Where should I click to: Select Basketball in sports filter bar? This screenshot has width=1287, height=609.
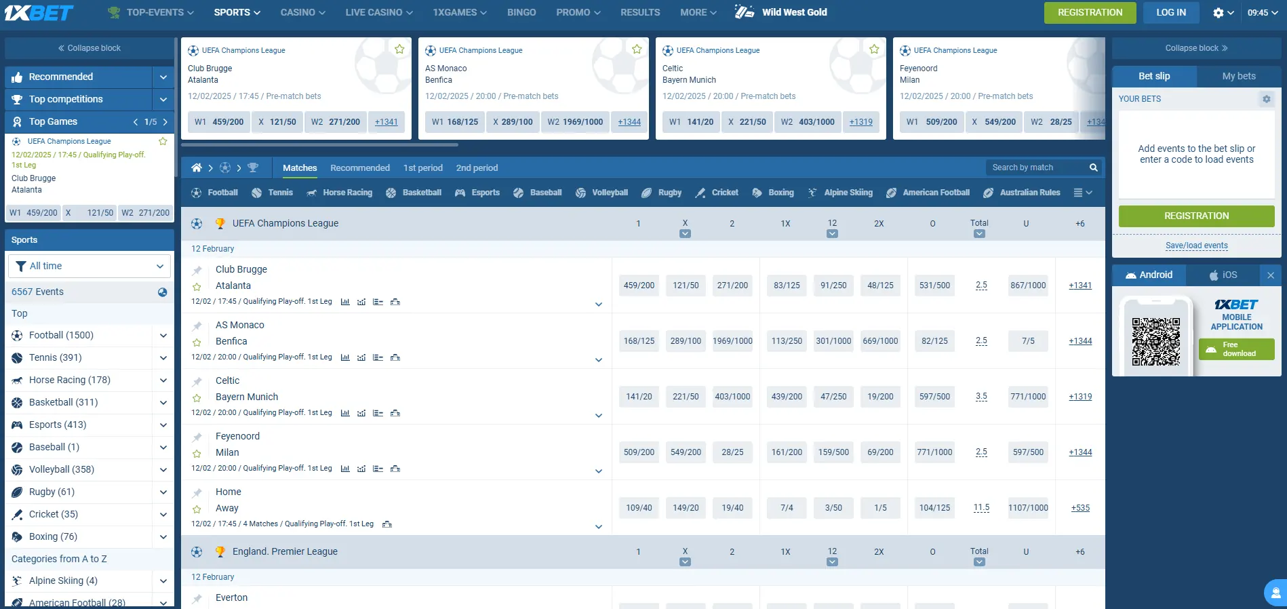tap(414, 193)
